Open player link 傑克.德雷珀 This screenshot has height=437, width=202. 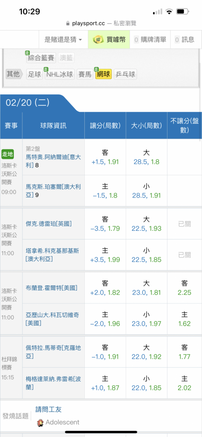tap(49, 223)
